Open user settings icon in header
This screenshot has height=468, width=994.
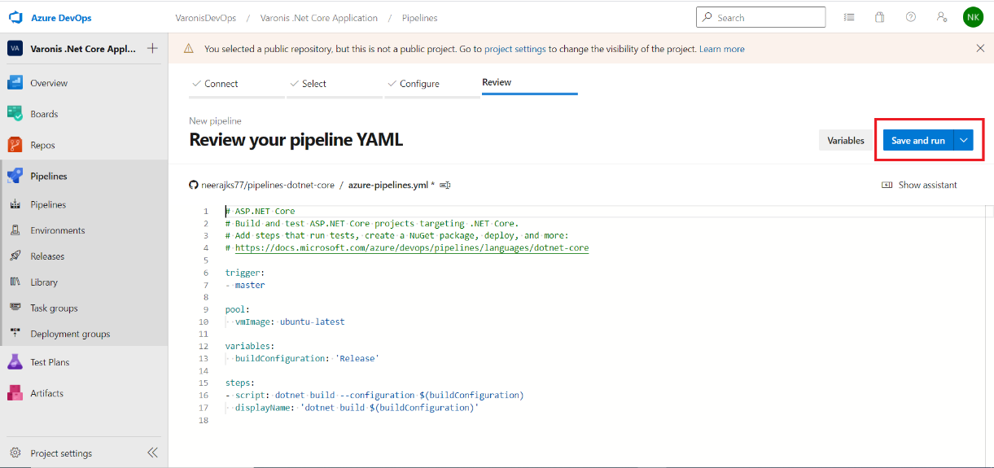(942, 17)
